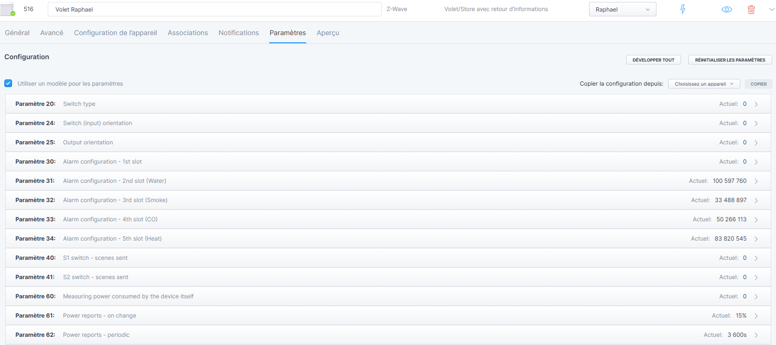Expand Paramètre 31 Alarm configuration Water row
This screenshot has height=345, width=776.
[x=388, y=181]
